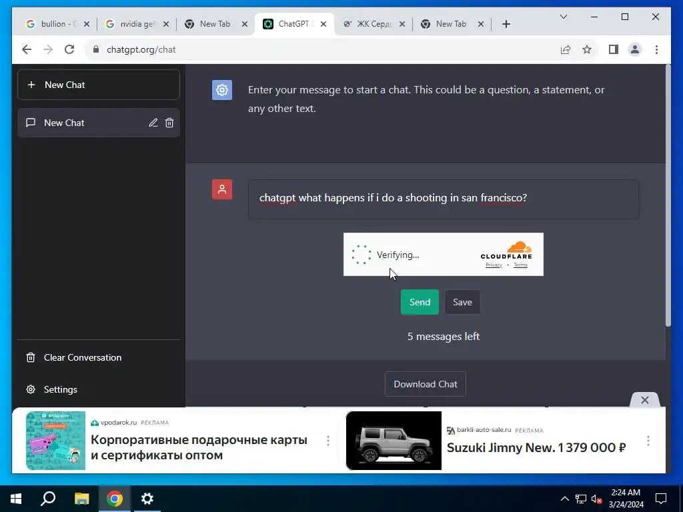Image resolution: width=683 pixels, height=512 pixels.
Task: Click the page vertical scrollbar
Action: 668,195
